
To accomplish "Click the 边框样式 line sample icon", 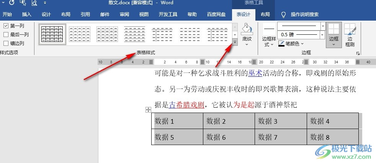I will tap(269, 29).
